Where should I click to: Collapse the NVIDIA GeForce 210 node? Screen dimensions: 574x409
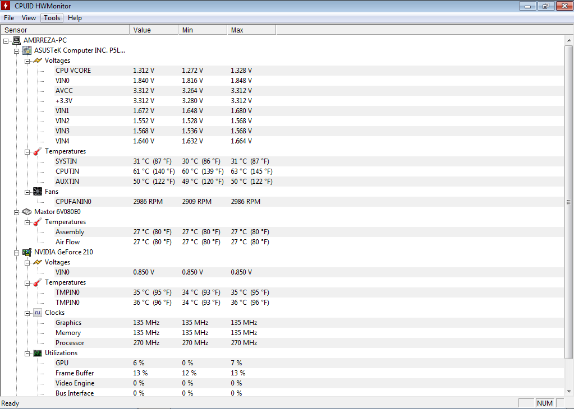pyautogui.click(x=16, y=253)
